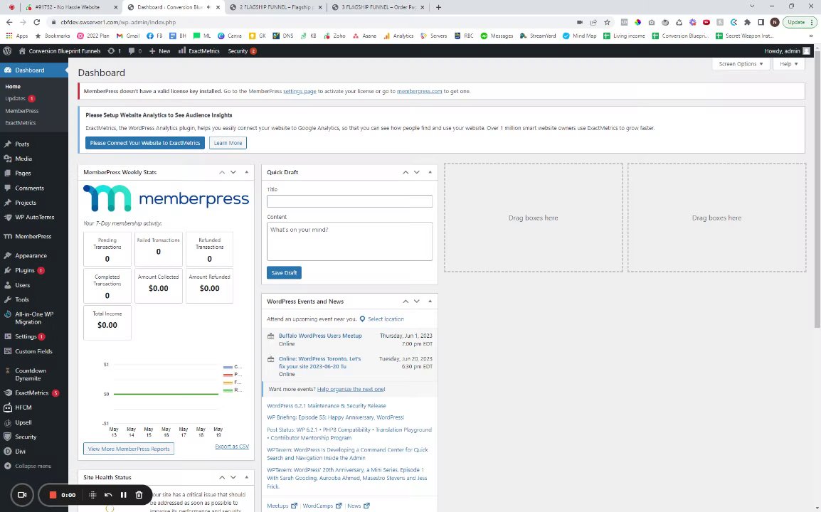Open HFCM in the sidebar
Viewport: 821px width, 512px height.
[x=23, y=407]
